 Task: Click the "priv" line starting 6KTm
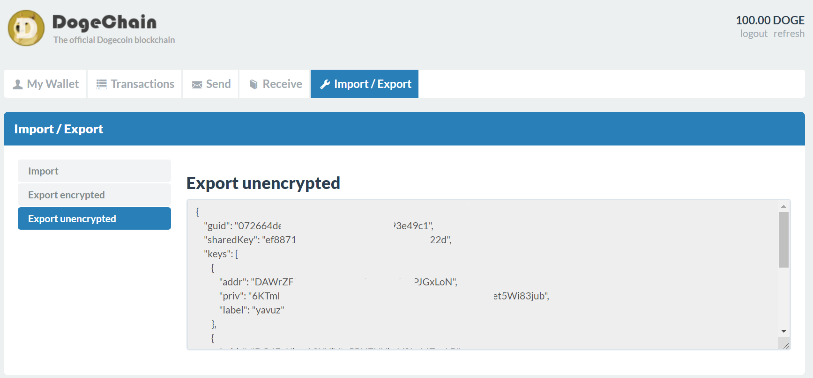[x=384, y=296]
